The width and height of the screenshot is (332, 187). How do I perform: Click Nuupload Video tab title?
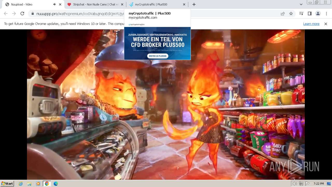click(x=22, y=4)
